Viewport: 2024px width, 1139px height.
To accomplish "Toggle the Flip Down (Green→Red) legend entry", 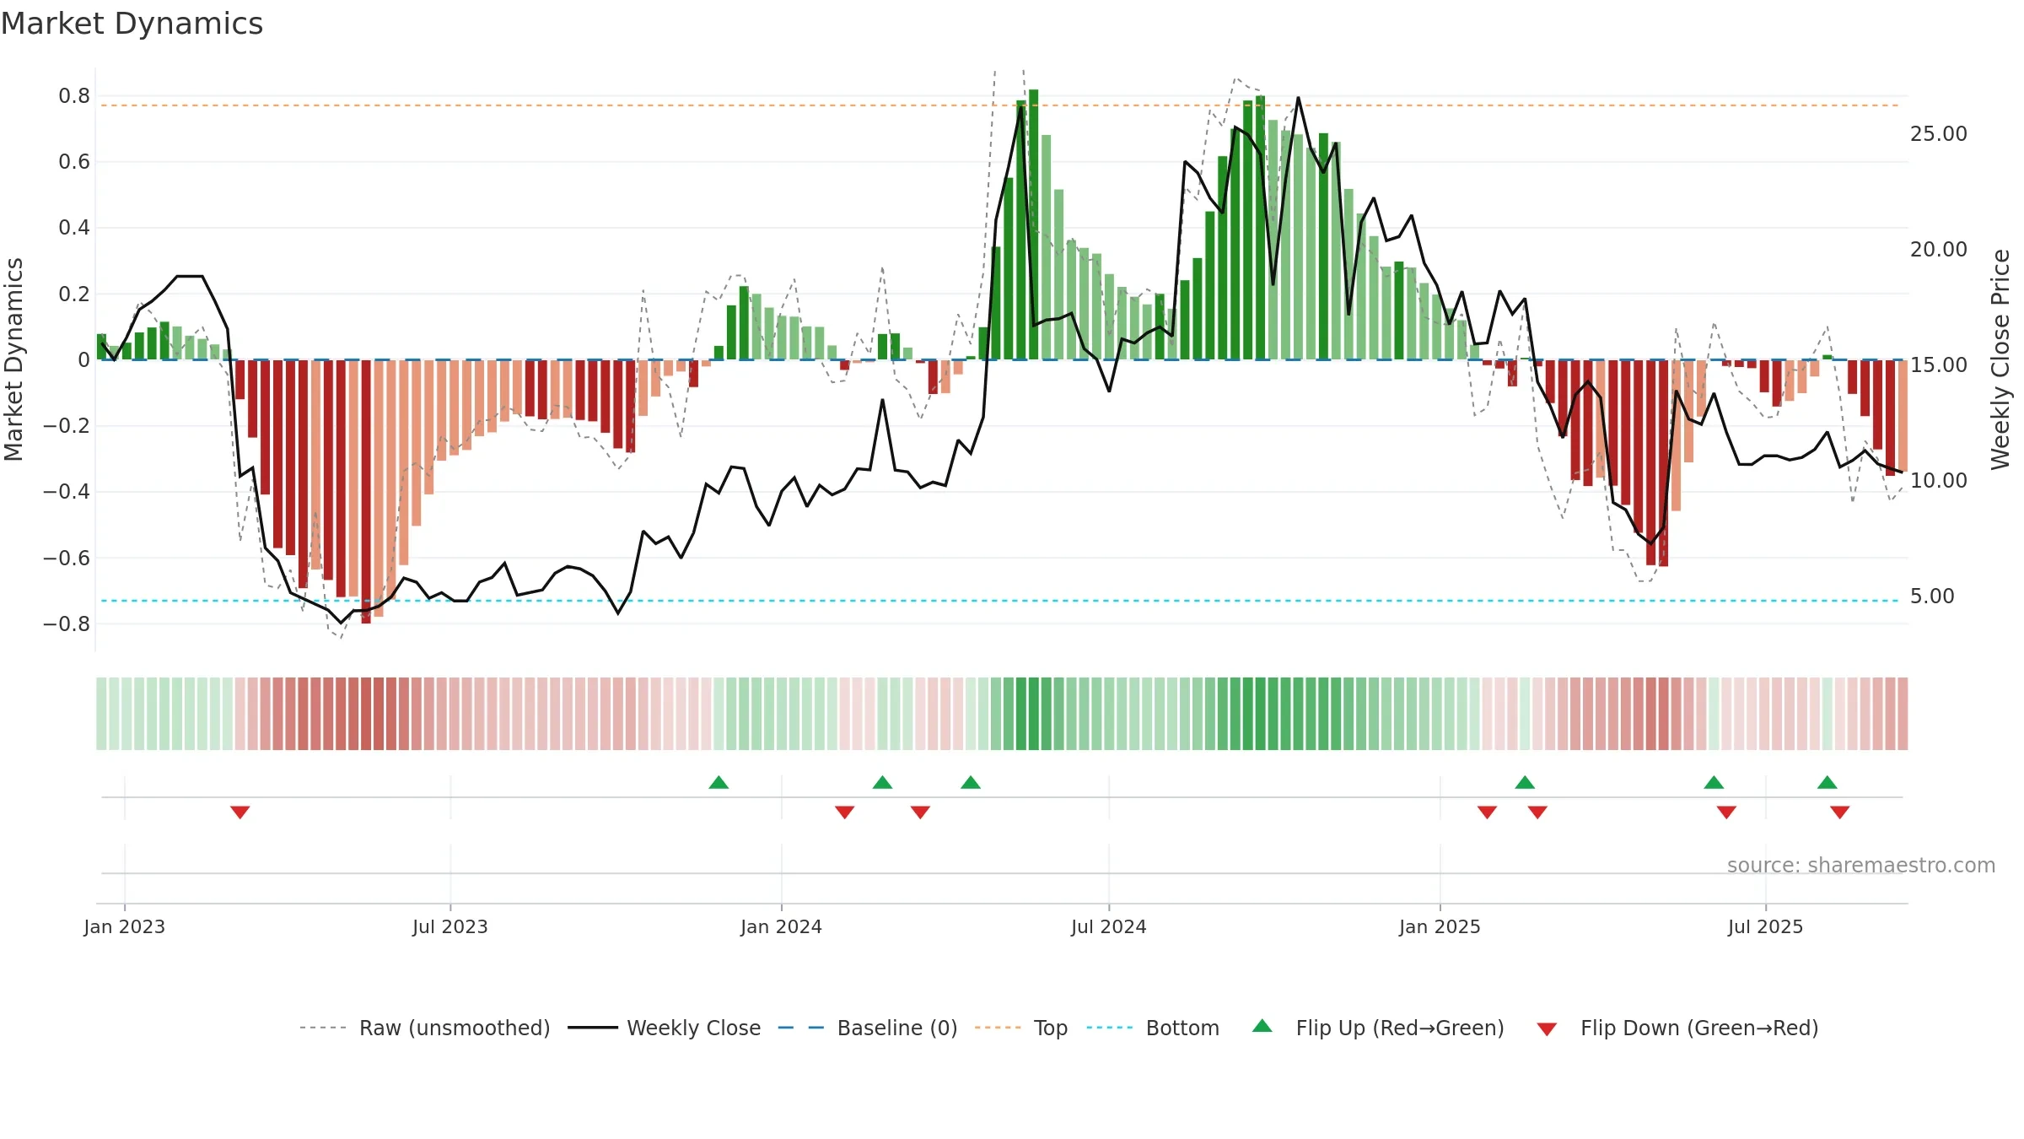I will [x=1677, y=1028].
